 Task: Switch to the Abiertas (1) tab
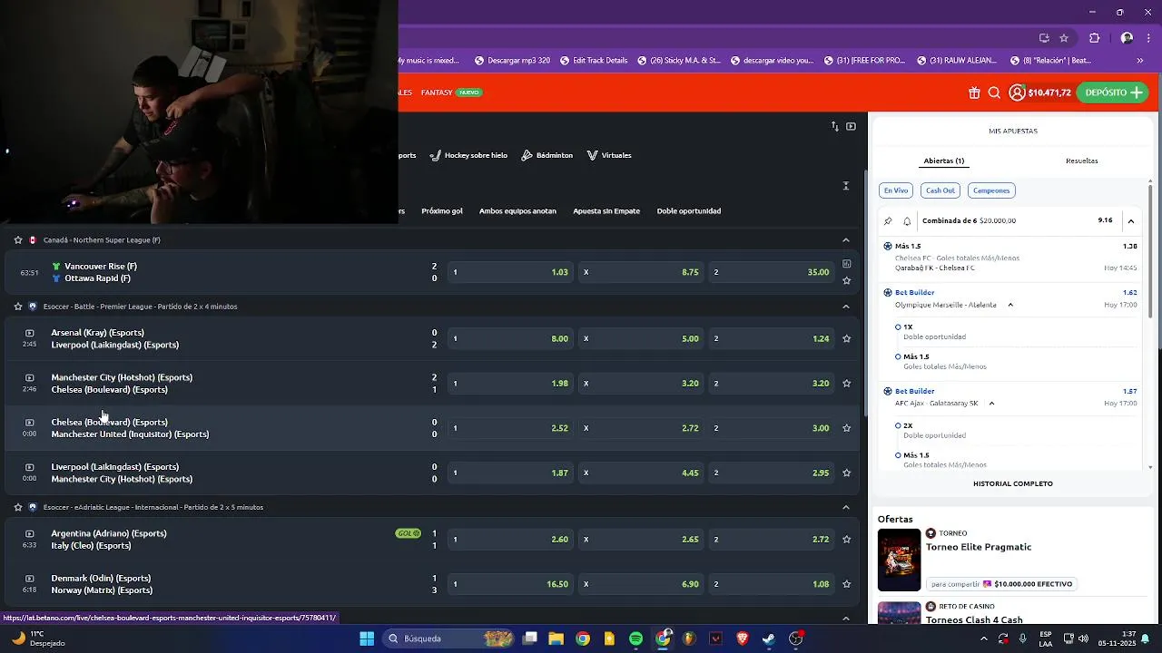944,161
